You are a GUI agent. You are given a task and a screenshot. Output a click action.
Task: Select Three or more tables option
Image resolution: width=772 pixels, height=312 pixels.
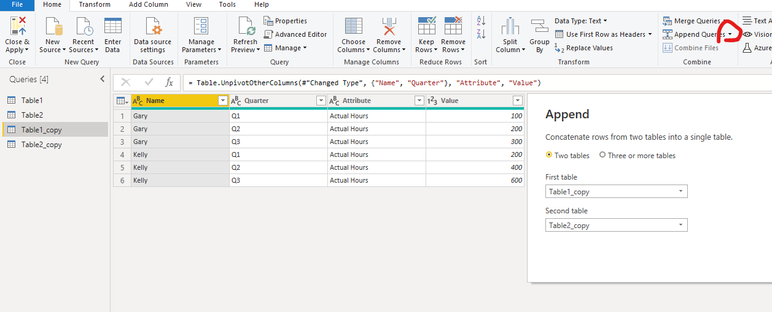click(x=602, y=155)
